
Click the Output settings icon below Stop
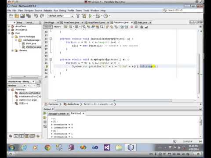45,126
